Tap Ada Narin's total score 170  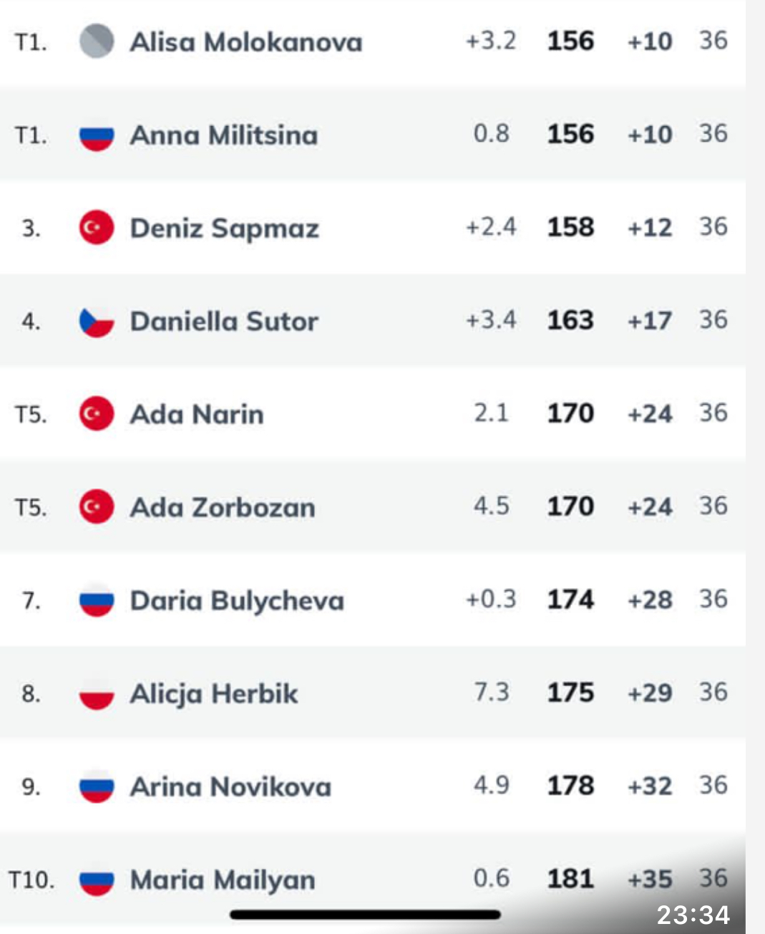(x=570, y=413)
